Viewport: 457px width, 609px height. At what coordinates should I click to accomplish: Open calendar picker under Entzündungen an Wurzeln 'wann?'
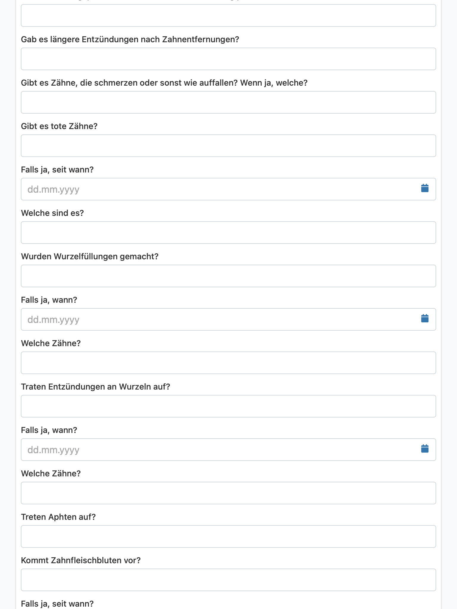click(x=425, y=449)
